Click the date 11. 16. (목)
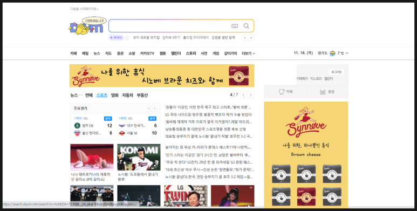Image resolution: width=417 pixels, height=211 pixels. tap(303, 53)
